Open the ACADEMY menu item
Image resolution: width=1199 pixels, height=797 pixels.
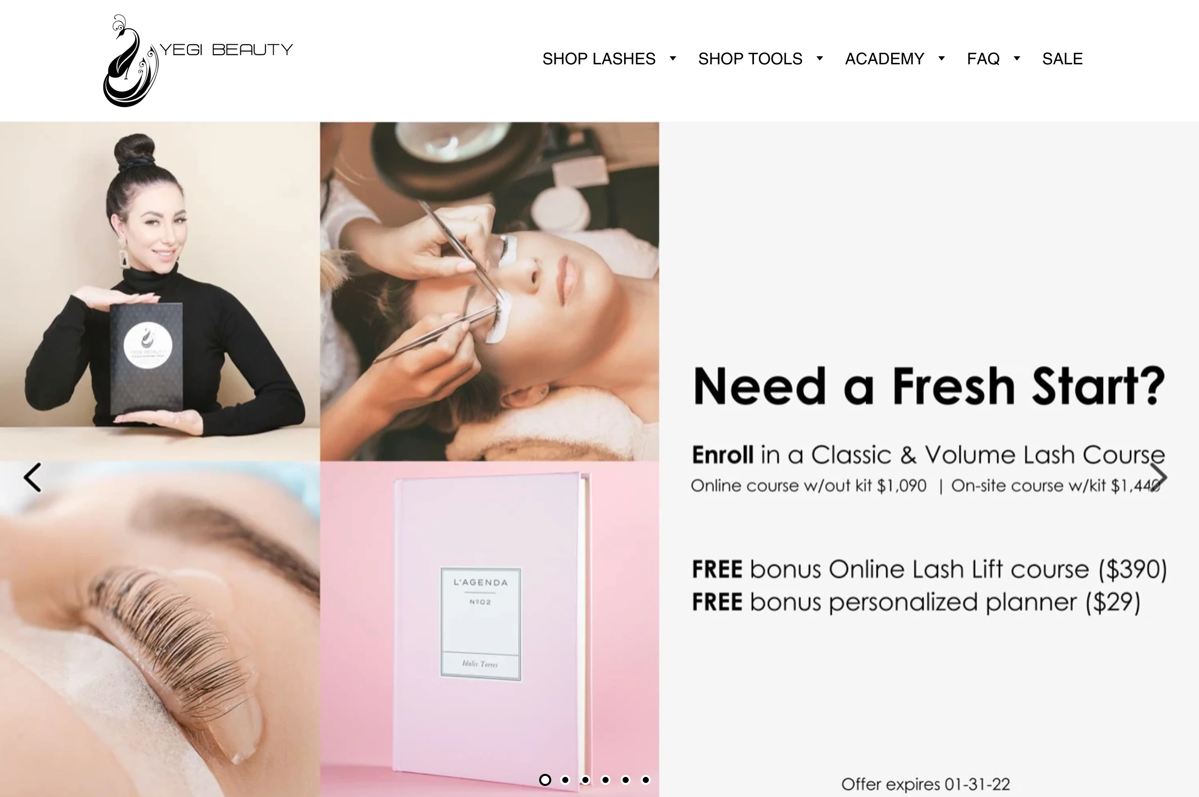point(885,59)
